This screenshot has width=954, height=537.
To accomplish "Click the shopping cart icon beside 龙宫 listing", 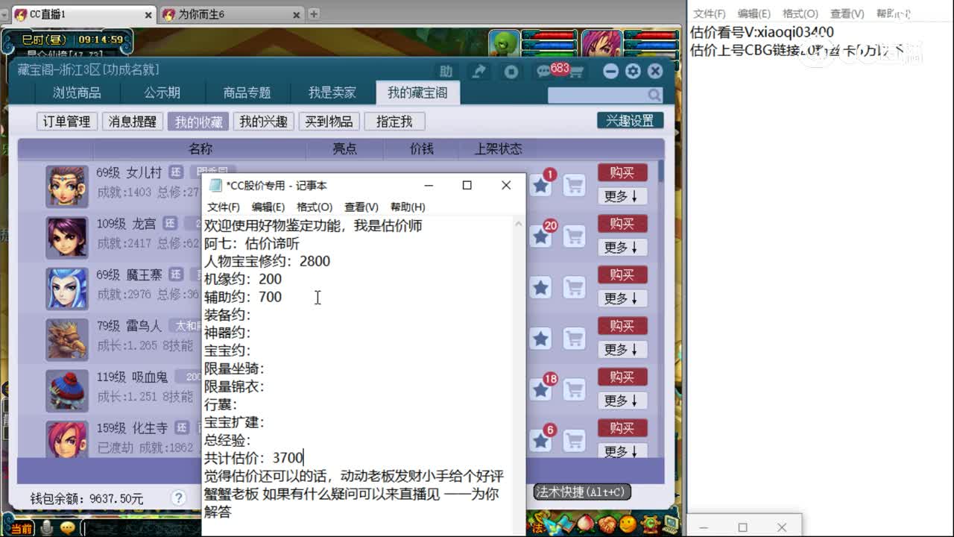I will 574,236.
